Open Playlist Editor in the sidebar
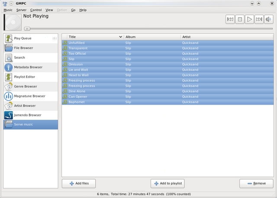The width and height of the screenshot is (277, 198). [31, 77]
